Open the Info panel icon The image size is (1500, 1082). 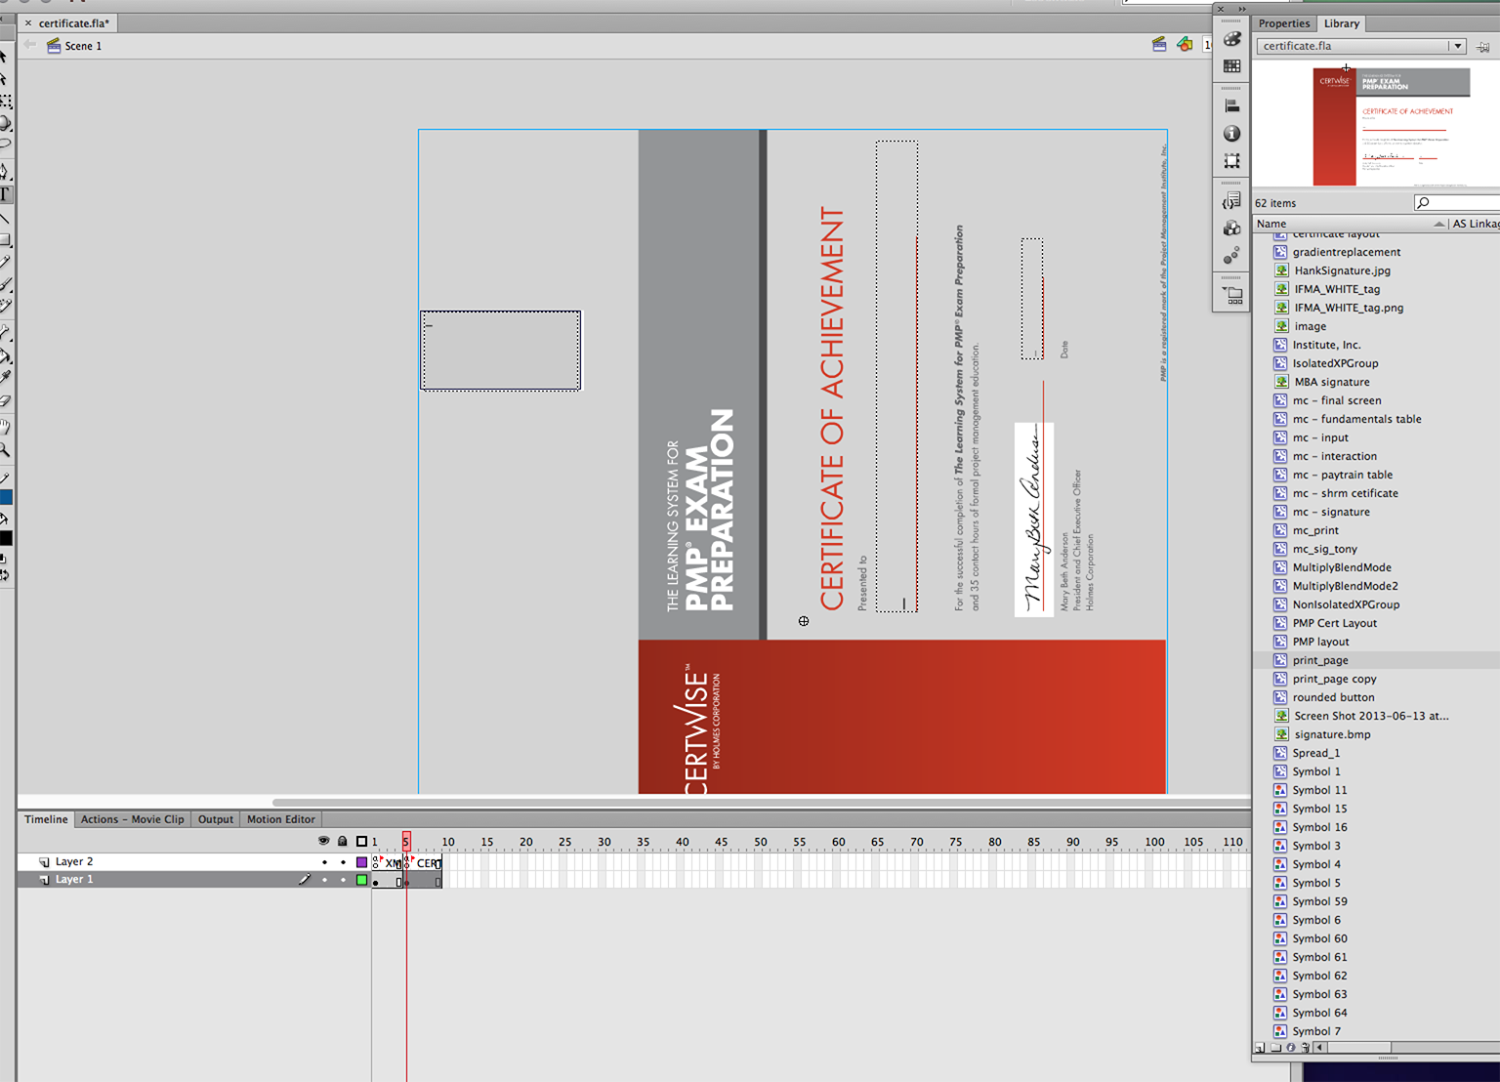[x=1232, y=133]
